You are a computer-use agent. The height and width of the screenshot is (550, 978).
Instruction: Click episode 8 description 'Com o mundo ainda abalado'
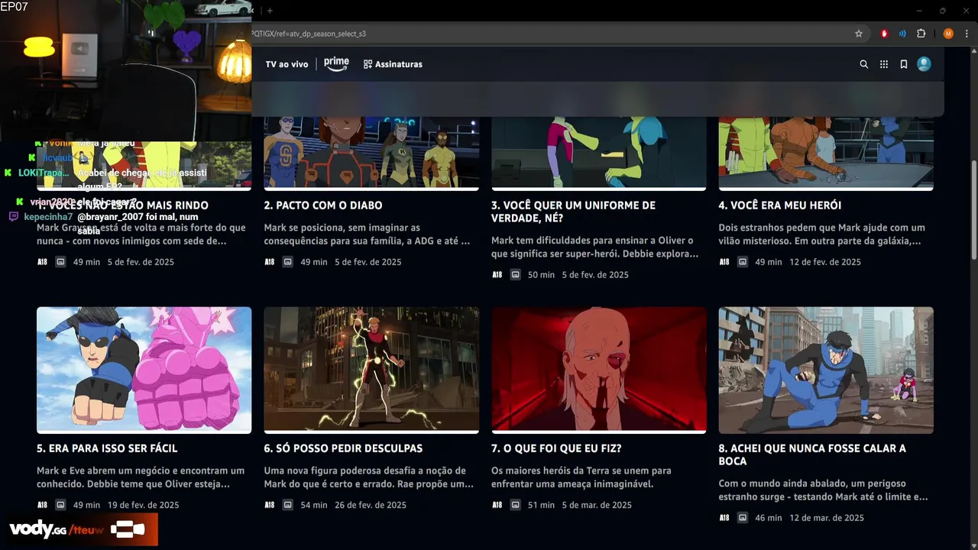coord(824,490)
